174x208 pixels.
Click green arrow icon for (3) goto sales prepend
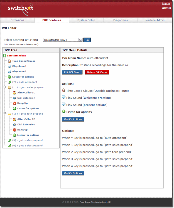pos(9,140)
